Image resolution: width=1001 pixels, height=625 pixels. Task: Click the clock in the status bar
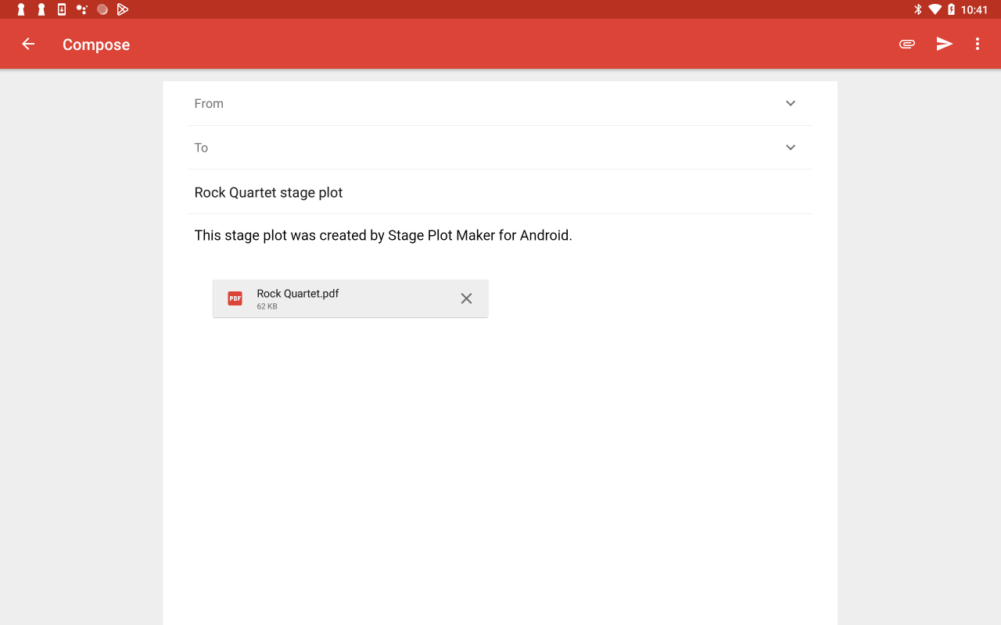coord(976,9)
